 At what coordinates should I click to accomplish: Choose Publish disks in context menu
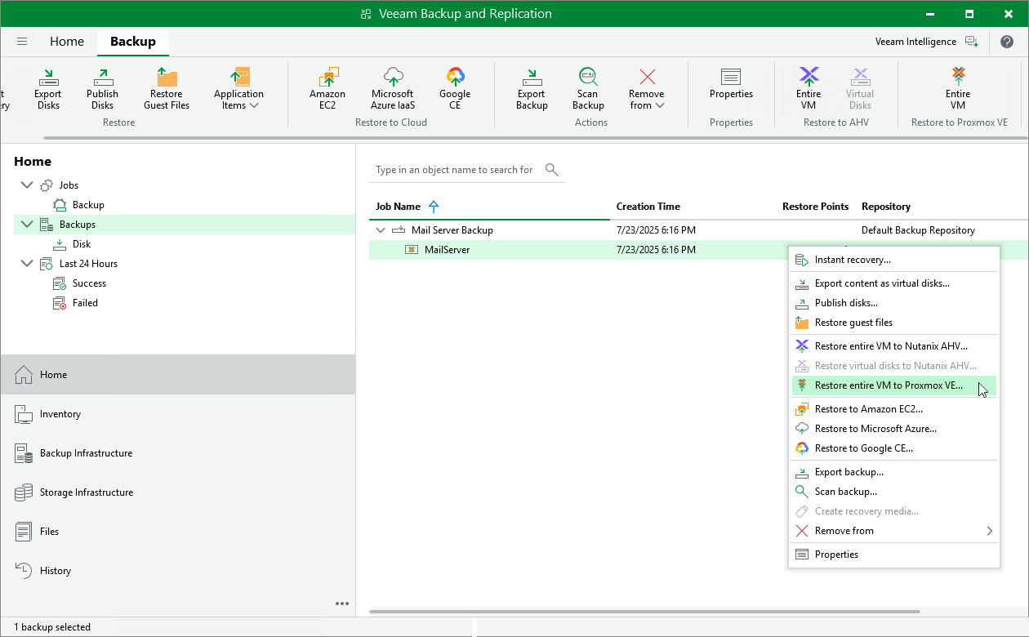click(894, 303)
